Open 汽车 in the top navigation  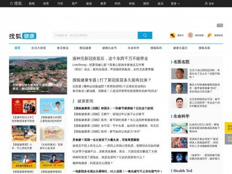tap(60, 3)
